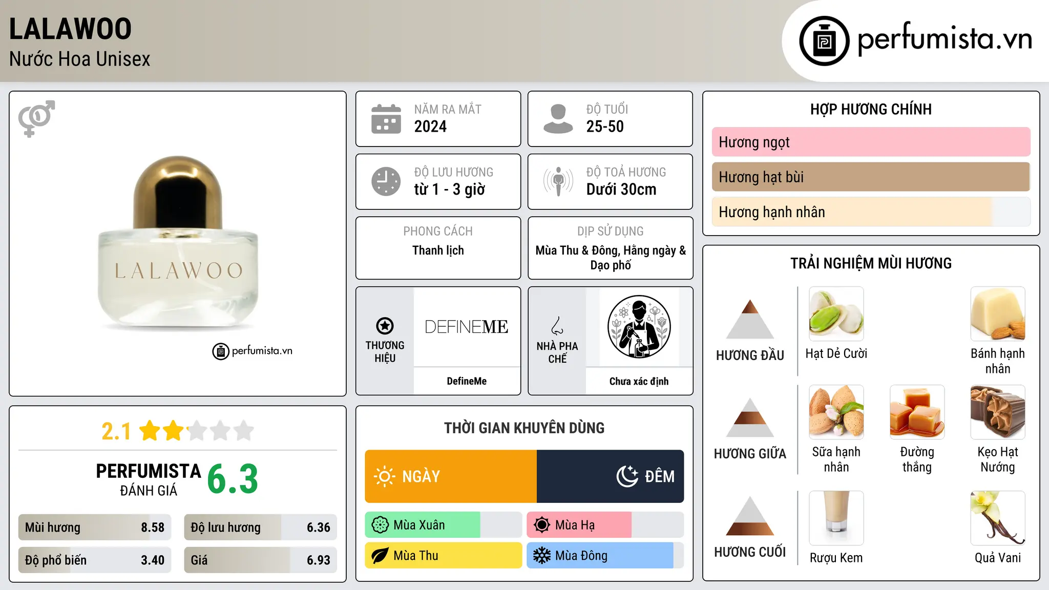The width and height of the screenshot is (1049, 590).
Task: Click the Perfumista score 6.3
Action: 233,479
